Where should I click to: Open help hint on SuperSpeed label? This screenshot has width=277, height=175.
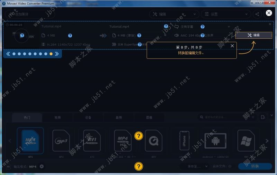click(x=140, y=45)
